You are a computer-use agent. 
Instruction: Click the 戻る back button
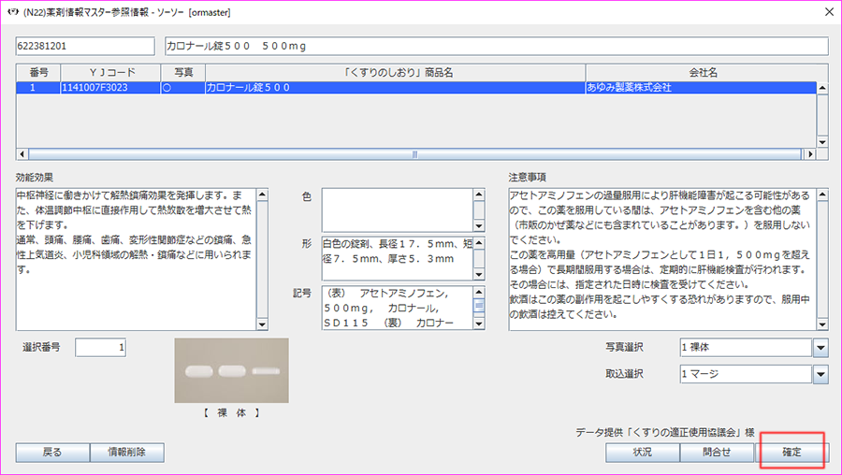(52, 453)
